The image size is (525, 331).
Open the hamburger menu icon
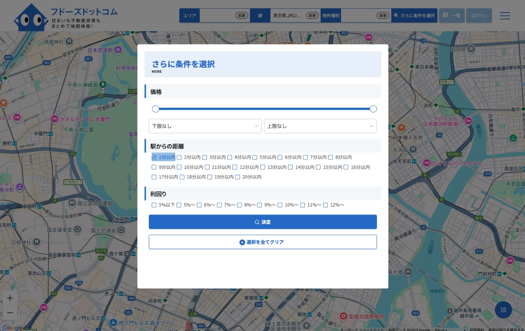tap(505, 16)
